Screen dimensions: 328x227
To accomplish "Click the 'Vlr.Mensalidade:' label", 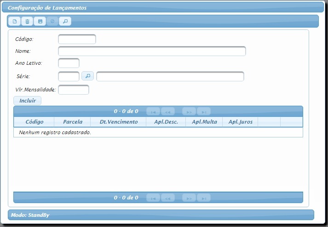I will tap(35, 90).
